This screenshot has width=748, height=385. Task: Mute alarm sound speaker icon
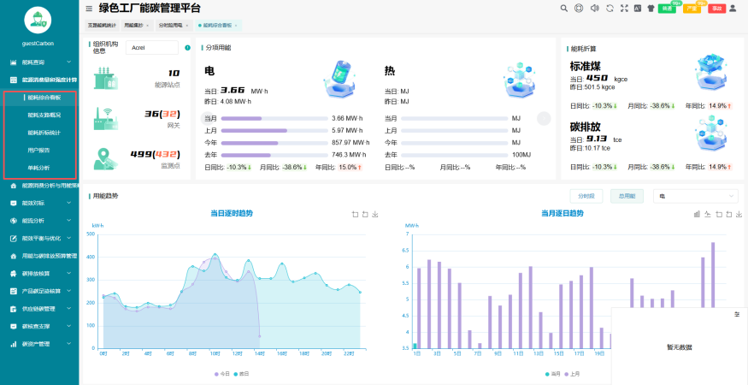point(594,8)
